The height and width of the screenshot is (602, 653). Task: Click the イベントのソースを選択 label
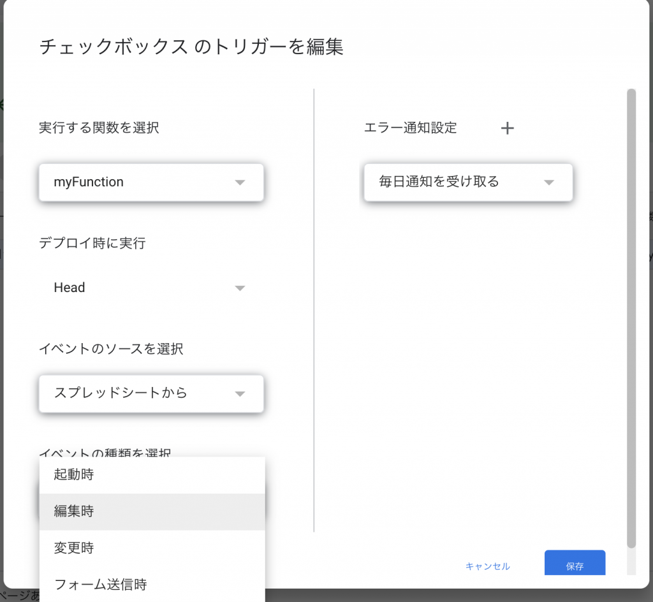[111, 349]
